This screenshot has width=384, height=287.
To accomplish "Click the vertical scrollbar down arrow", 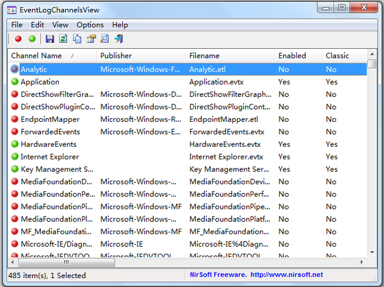I will [372, 252].
